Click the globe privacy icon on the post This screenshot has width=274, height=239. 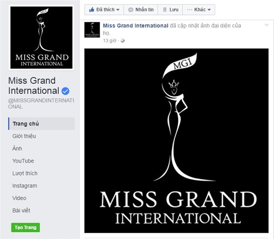click(x=123, y=41)
